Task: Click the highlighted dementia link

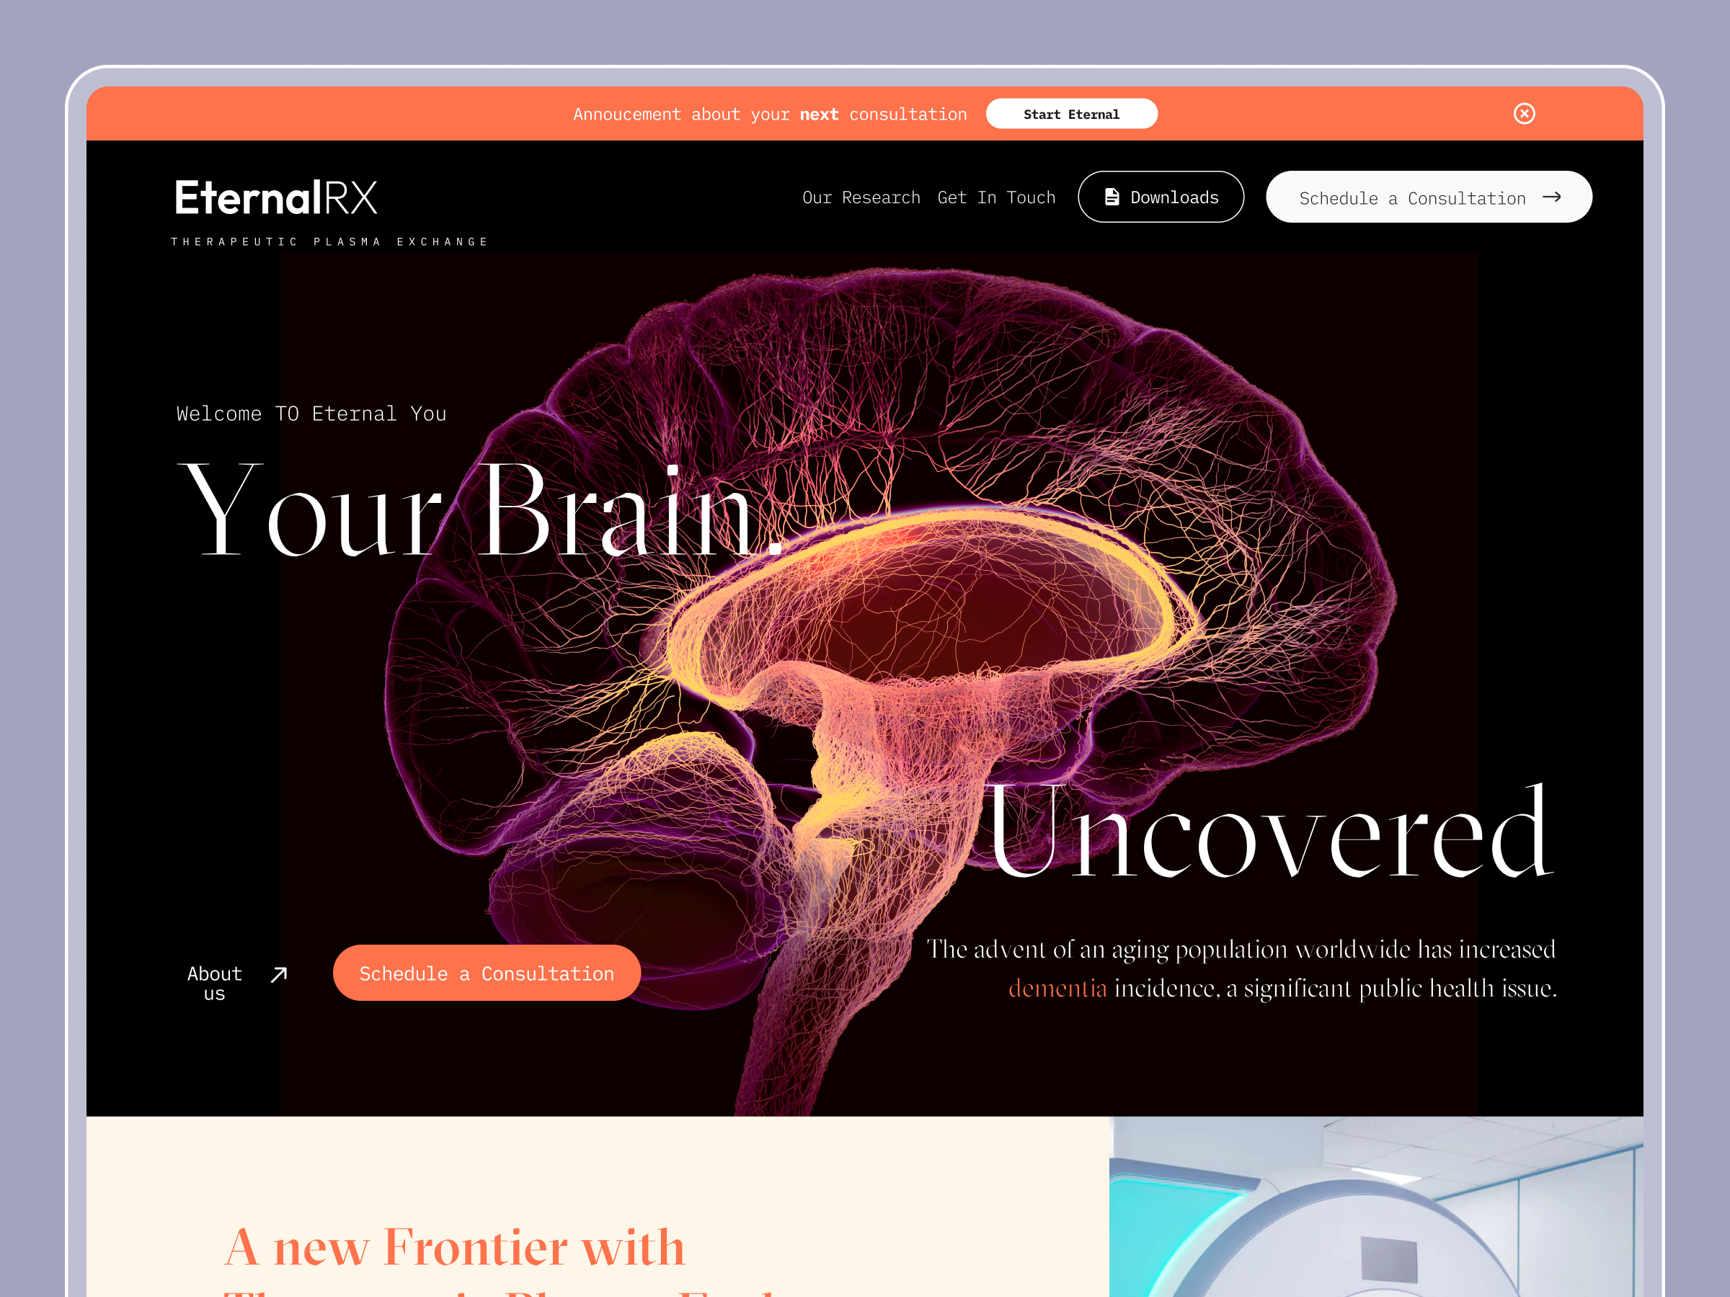Action: click(x=1057, y=987)
